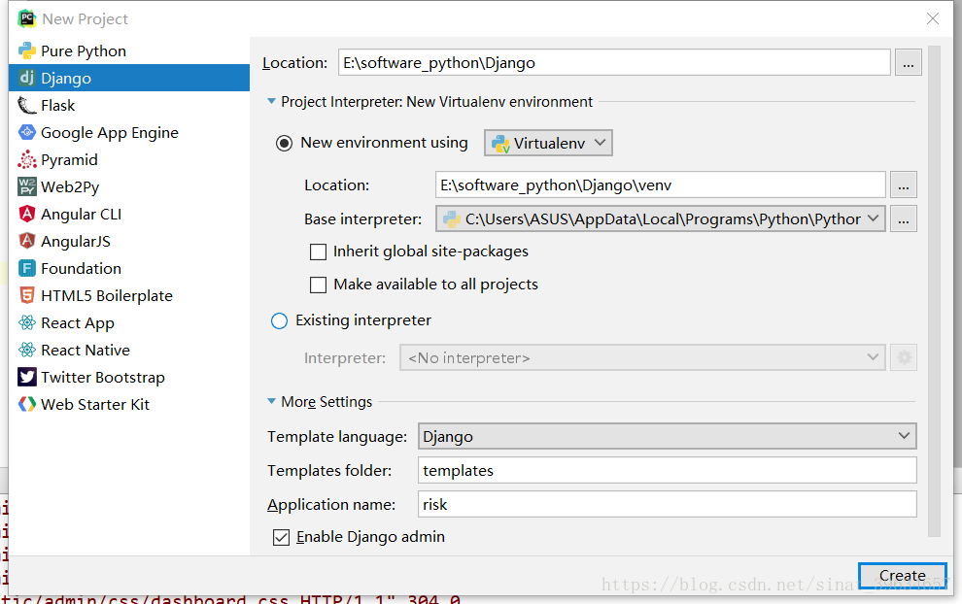This screenshot has width=962, height=604.
Task: Select Angular CLI list entry
Action: click(x=129, y=214)
